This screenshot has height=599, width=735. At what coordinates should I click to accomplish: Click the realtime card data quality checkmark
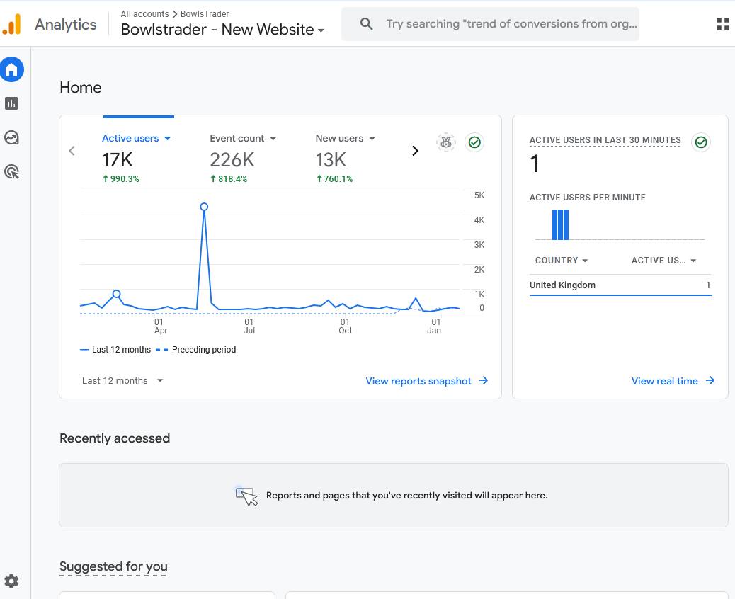tap(701, 142)
